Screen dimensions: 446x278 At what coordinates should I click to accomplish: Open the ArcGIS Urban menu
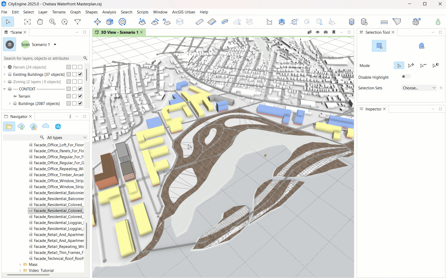(183, 12)
